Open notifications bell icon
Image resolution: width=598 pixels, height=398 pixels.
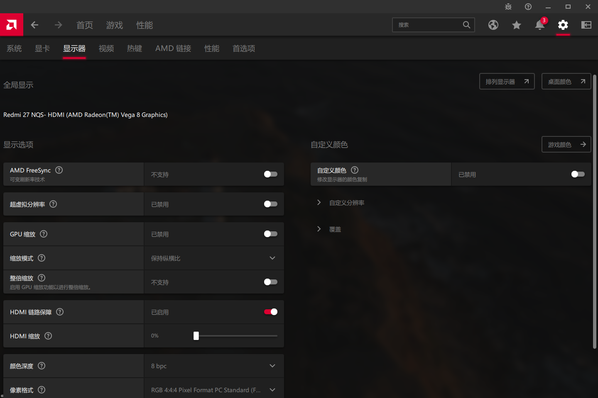coord(540,25)
